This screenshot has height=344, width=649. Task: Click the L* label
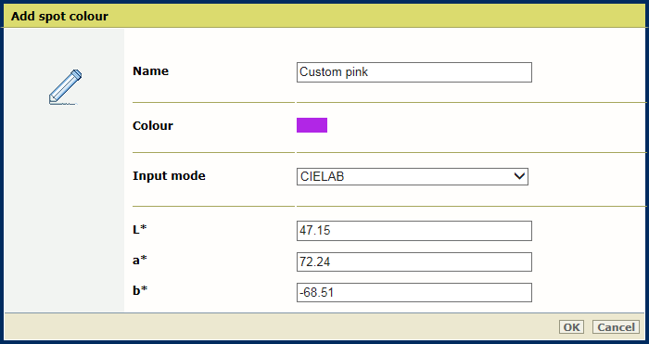[140, 229]
